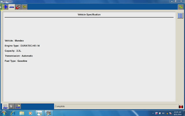The height and width of the screenshot is (116, 185).
Task: Restore down the IDS window
Action: pyautogui.click(x=175, y=1)
